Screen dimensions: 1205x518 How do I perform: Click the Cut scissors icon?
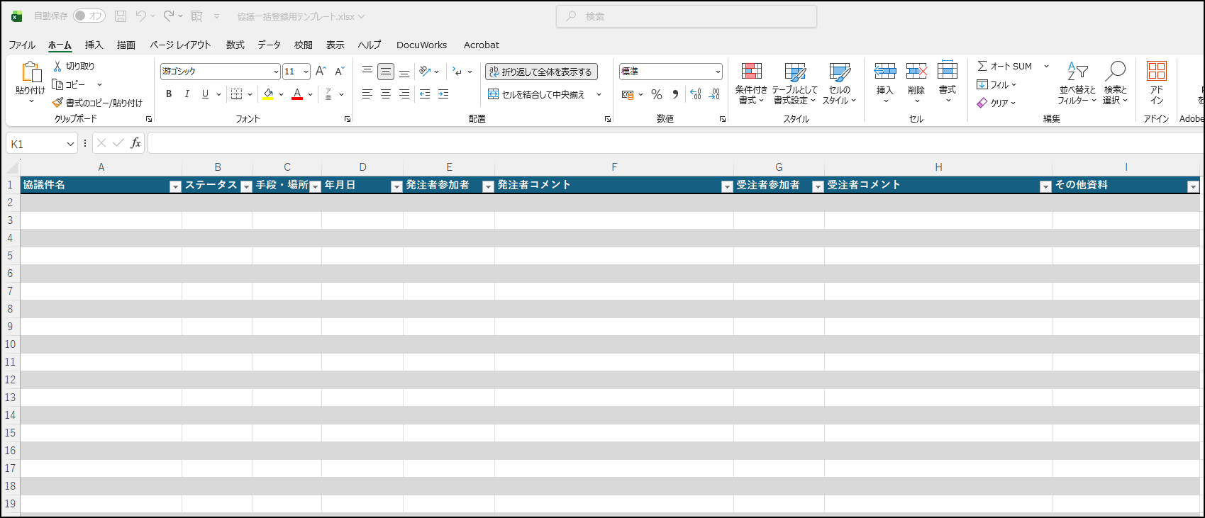pos(57,66)
